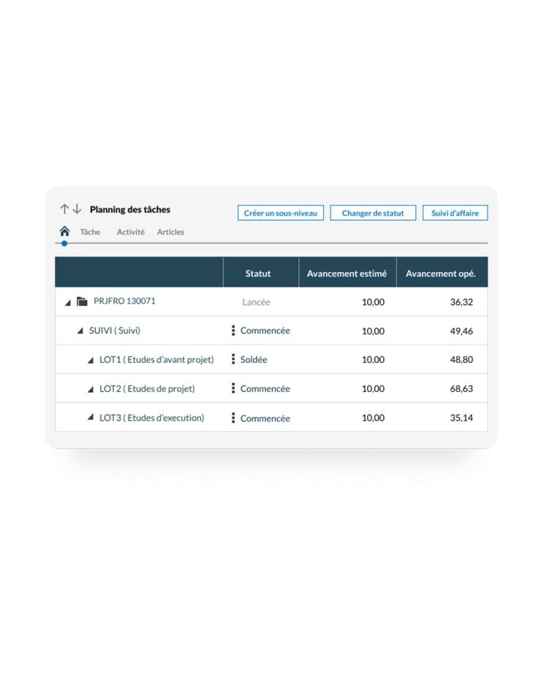Screen dimensions: 541x673
Task: Select the Activité step
Action: point(131,232)
